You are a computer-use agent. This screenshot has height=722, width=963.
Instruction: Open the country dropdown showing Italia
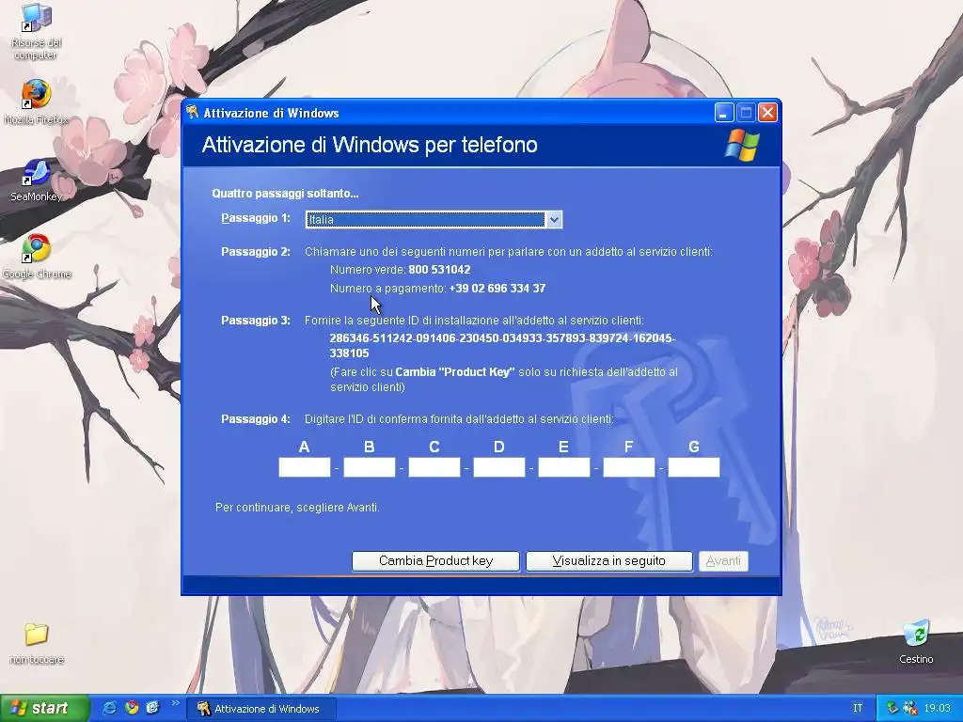pyautogui.click(x=434, y=220)
